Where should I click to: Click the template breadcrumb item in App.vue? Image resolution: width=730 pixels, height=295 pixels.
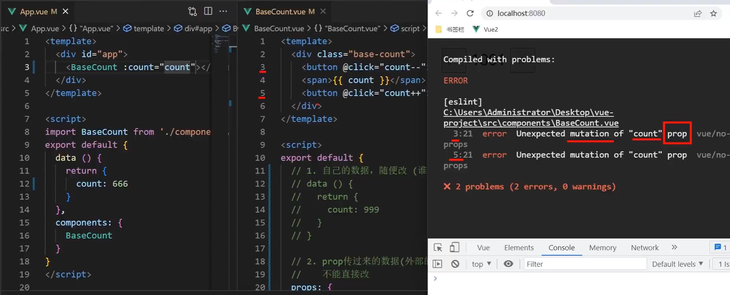click(x=144, y=28)
